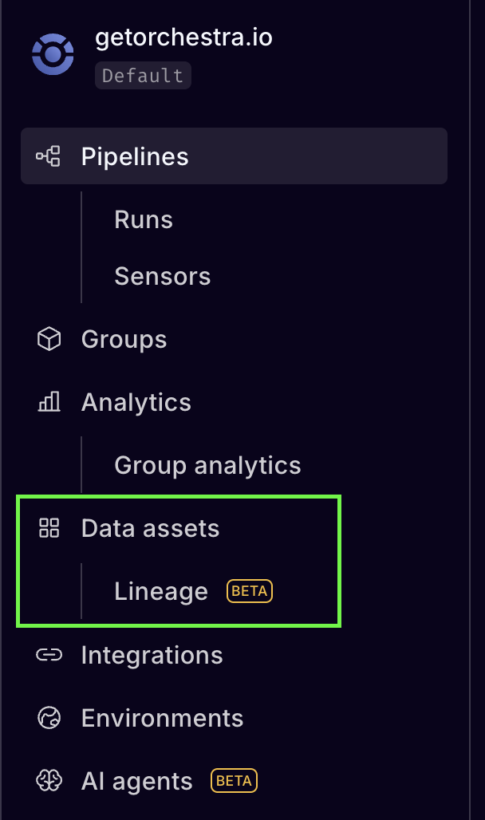485x820 pixels.
Task: Click the getorchestra.io workspace name
Action: point(183,37)
